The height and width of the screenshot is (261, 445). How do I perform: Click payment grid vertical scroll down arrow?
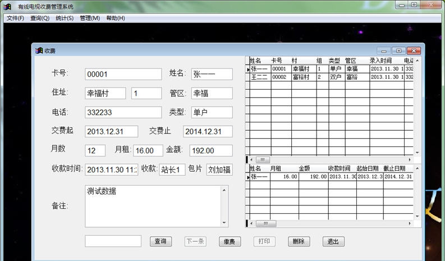tap(417, 216)
